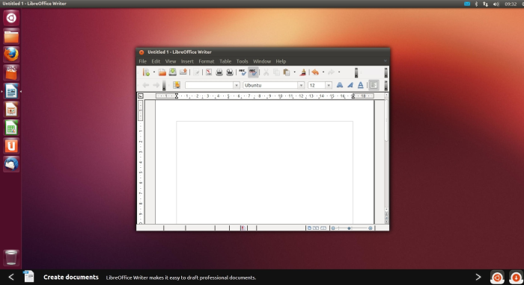Image resolution: width=524 pixels, height=285 pixels.
Task: Click the zoom out minus button
Action: (333, 228)
